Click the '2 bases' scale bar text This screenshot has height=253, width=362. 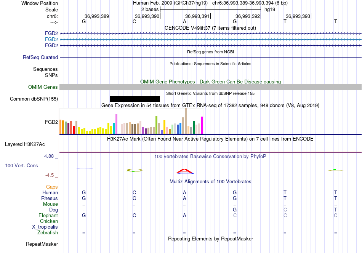150,10
